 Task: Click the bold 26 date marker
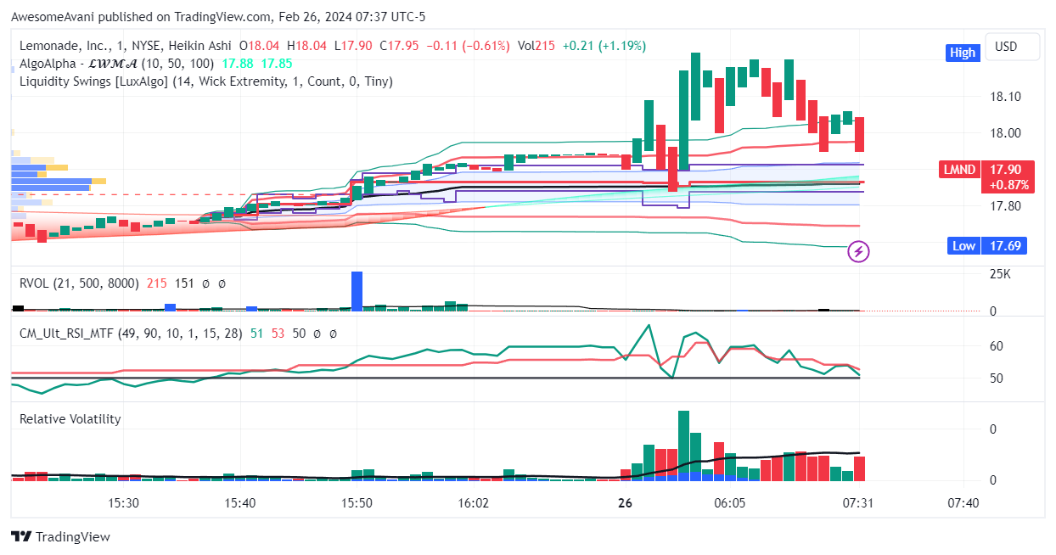[626, 503]
